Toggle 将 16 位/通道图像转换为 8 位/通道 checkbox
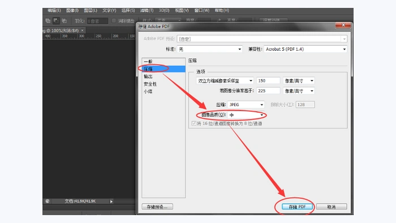Image resolution: width=396 pixels, height=223 pixels. (194, 123)
